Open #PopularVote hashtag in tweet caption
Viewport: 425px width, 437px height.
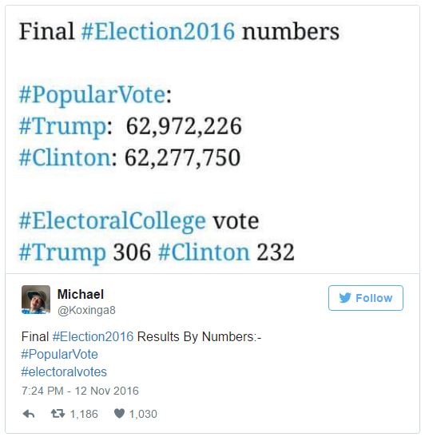click(60, 355)
